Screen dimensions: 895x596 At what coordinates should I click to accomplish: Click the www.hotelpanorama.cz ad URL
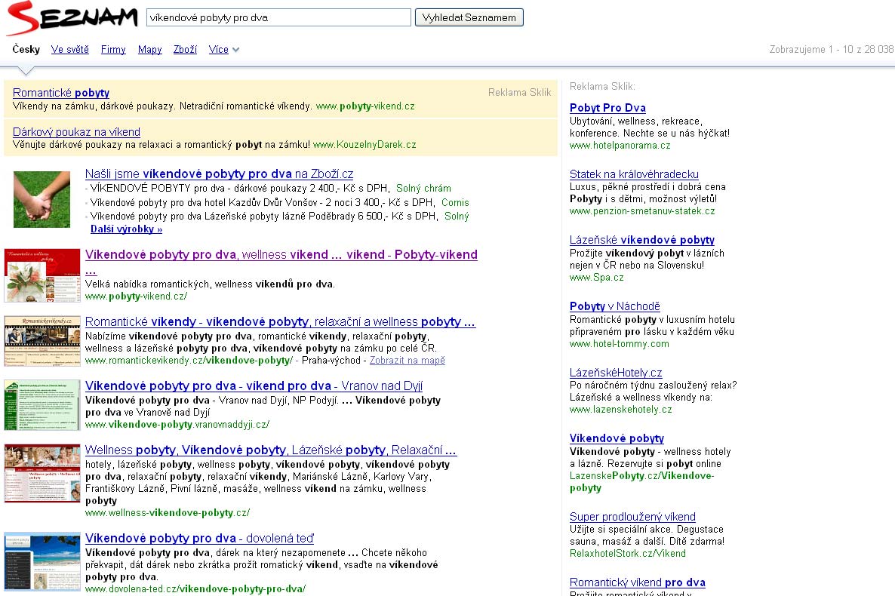click(620, 145)
